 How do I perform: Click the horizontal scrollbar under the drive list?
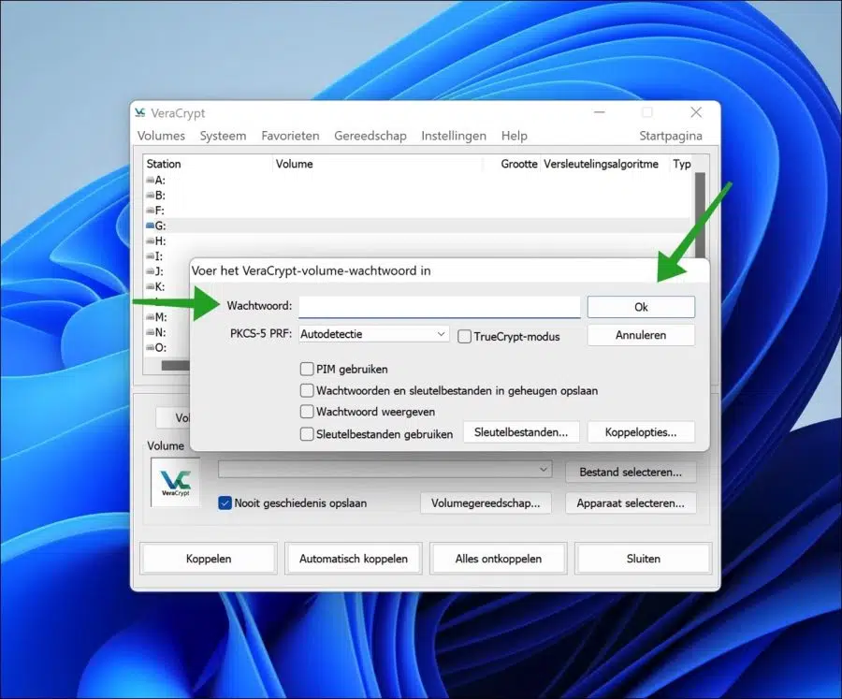point(176,365)
